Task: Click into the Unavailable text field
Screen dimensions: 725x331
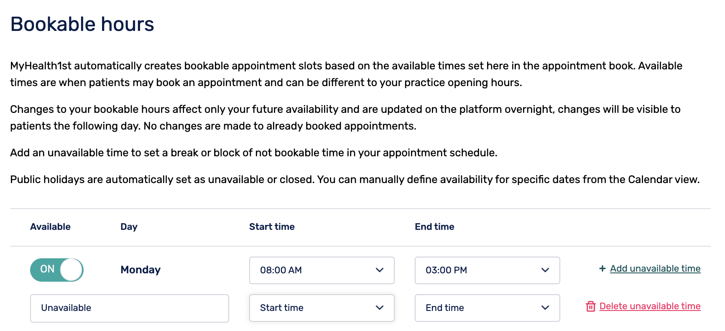Action: [129, 308]
